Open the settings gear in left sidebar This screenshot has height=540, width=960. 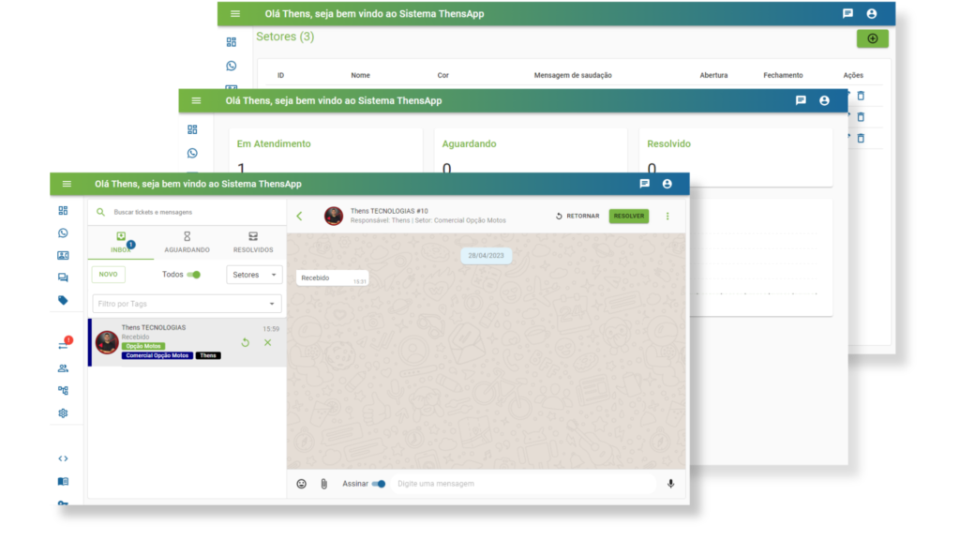pos(63,412)
